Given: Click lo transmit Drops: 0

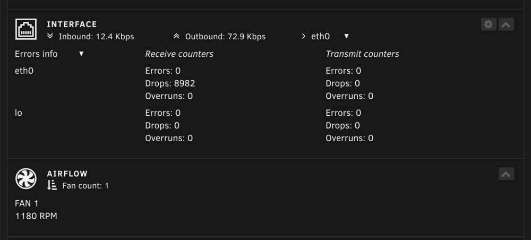Looking at the screenshot, I should [x=342, y=126].
